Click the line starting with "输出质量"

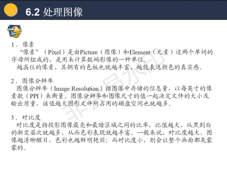(91, 104)
